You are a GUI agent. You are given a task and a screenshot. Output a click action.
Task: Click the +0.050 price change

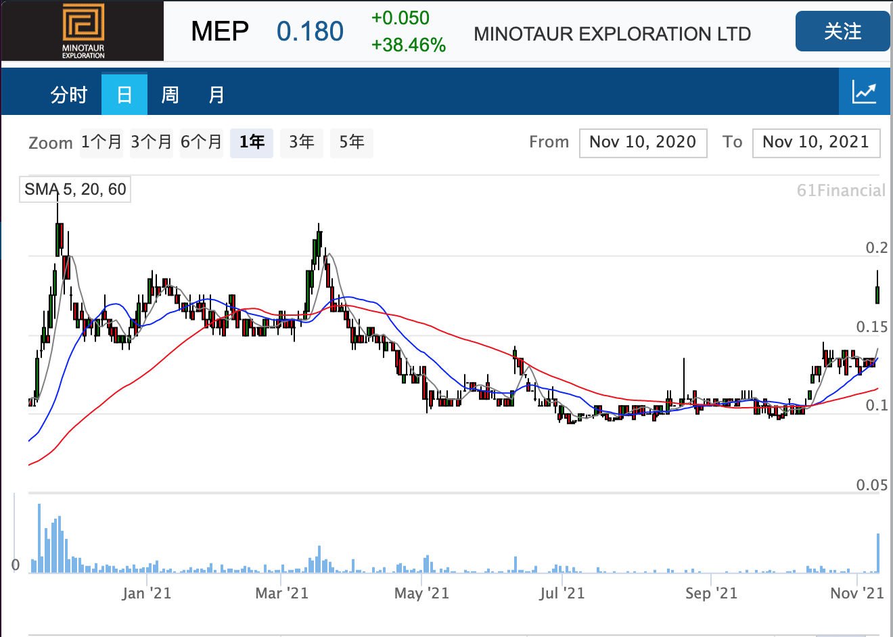[400, 18]
